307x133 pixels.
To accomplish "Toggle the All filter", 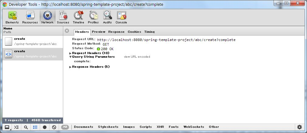I will pos(65,127).
